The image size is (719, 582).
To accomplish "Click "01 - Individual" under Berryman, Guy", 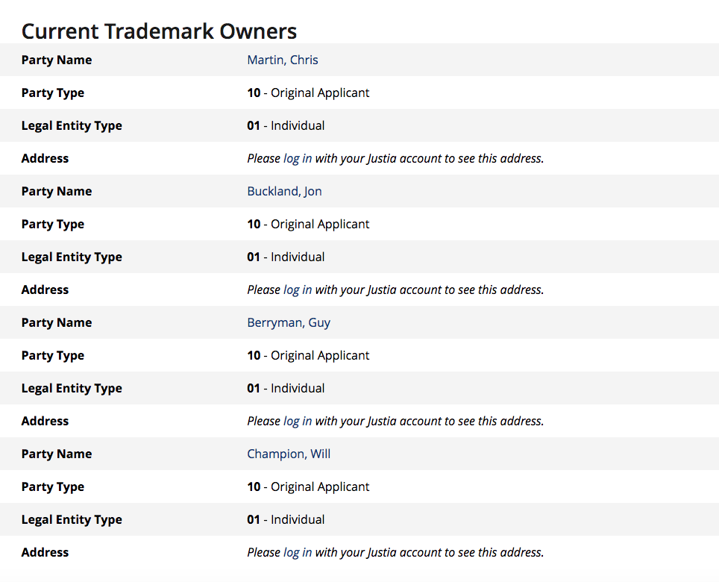I will tap(286, 388).
